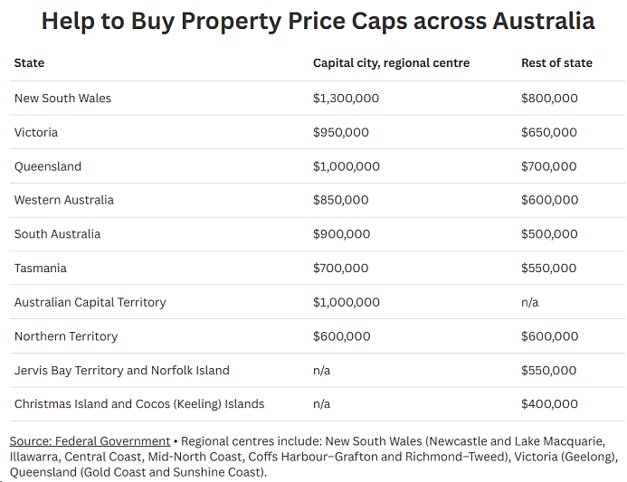Click the State column header
This screenshot has width=627, height=482.
(29, 63)
